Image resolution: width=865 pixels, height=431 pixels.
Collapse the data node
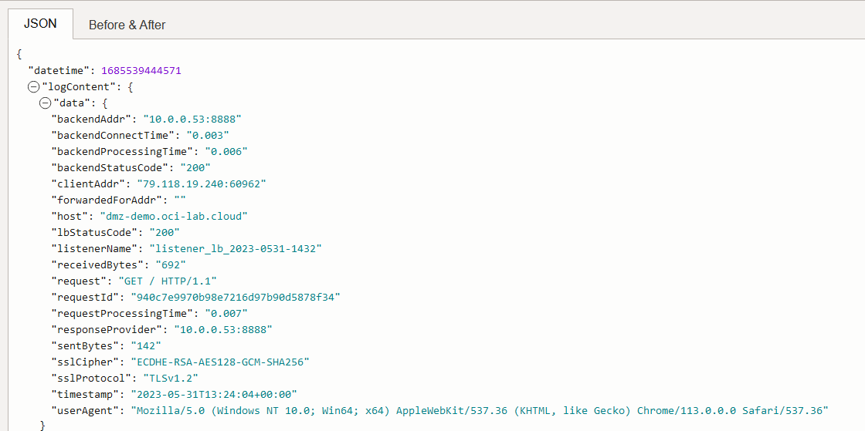(46, 103)
